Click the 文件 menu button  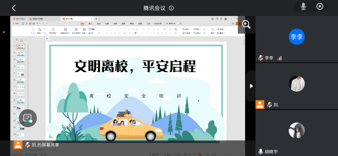[16, 23]
